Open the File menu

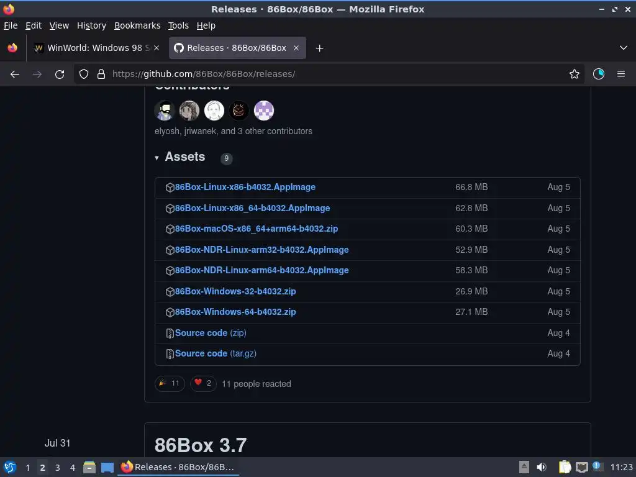point(11,25)
